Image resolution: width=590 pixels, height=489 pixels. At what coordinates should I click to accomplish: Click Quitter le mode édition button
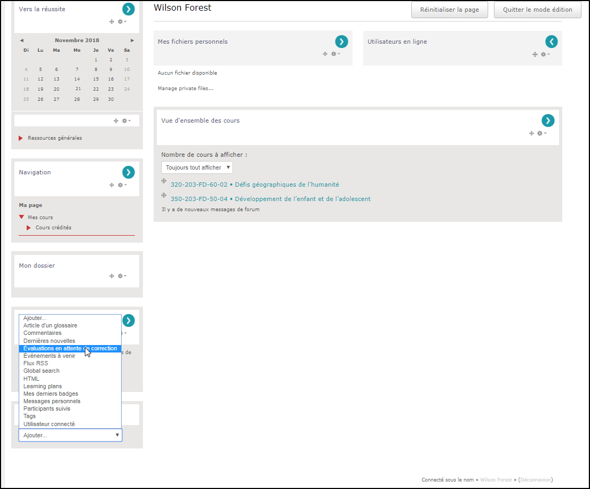537,10
